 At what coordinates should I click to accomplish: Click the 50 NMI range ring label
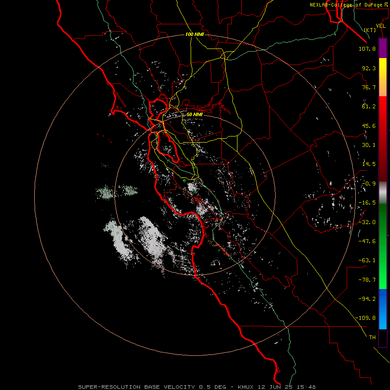(x=195, y=114)
